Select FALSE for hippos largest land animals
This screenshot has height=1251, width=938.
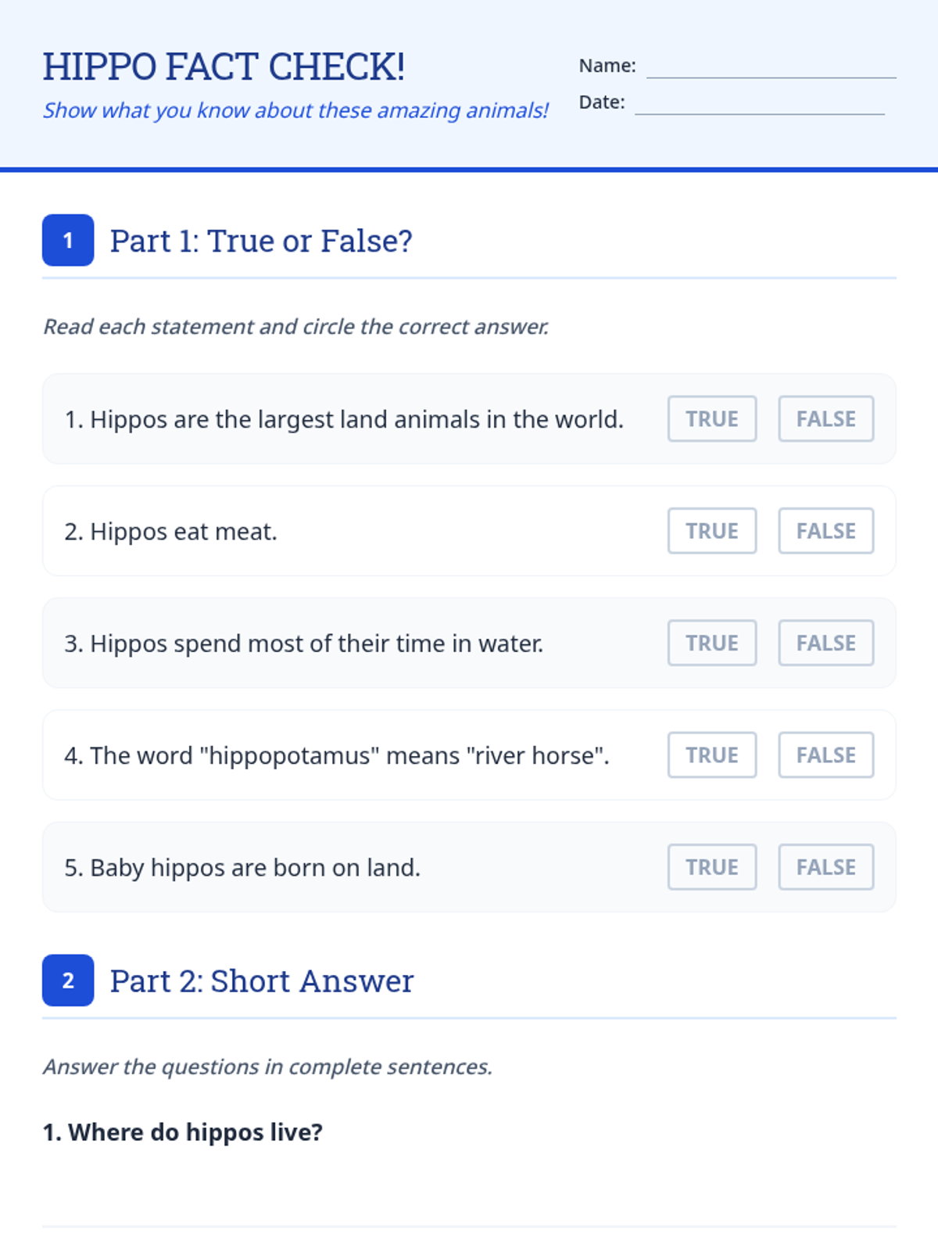pos(825,419)
